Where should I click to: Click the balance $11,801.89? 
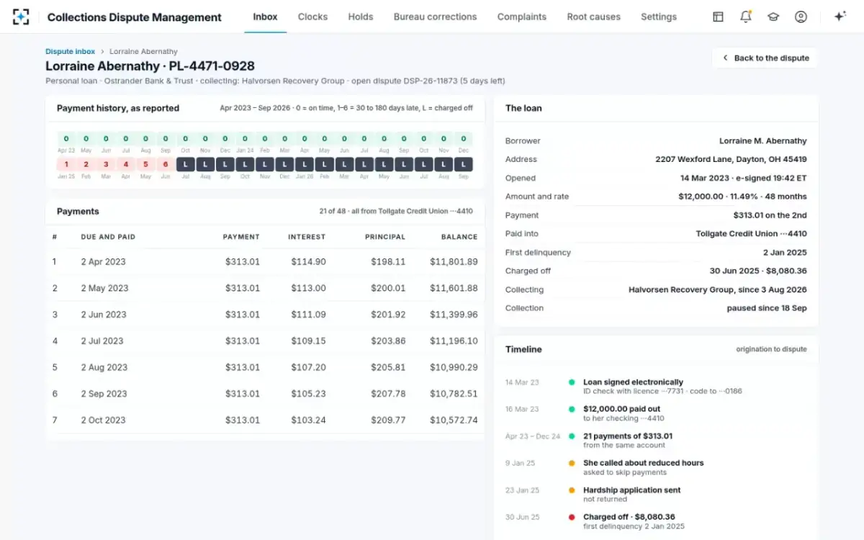(454, 262)
